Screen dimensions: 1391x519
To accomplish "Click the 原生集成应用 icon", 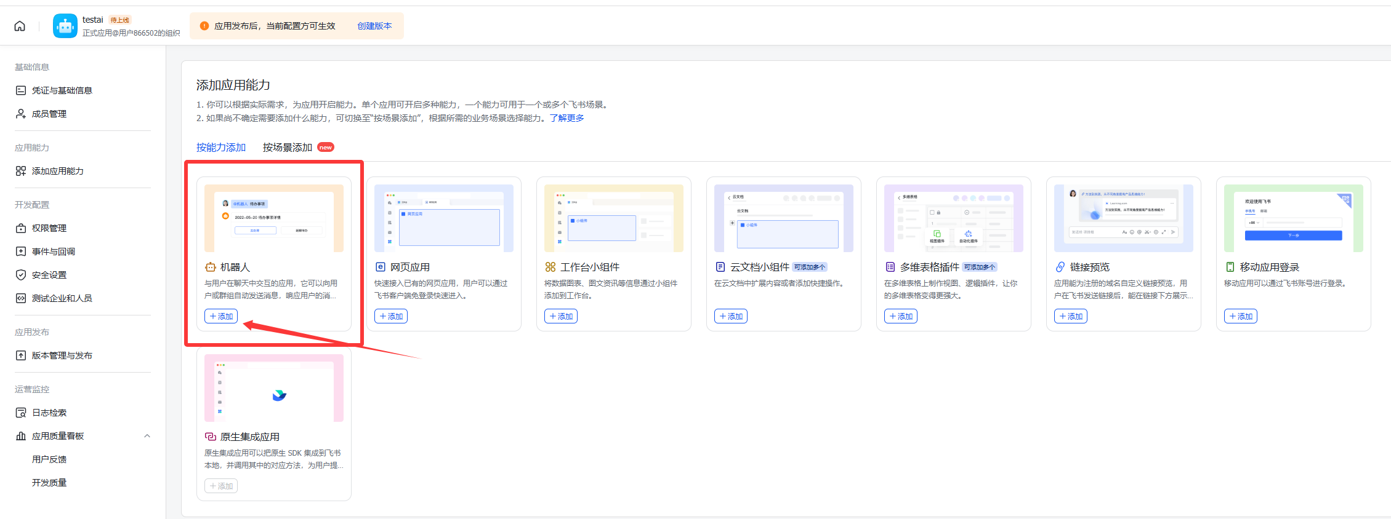I will tap(211, 437).
